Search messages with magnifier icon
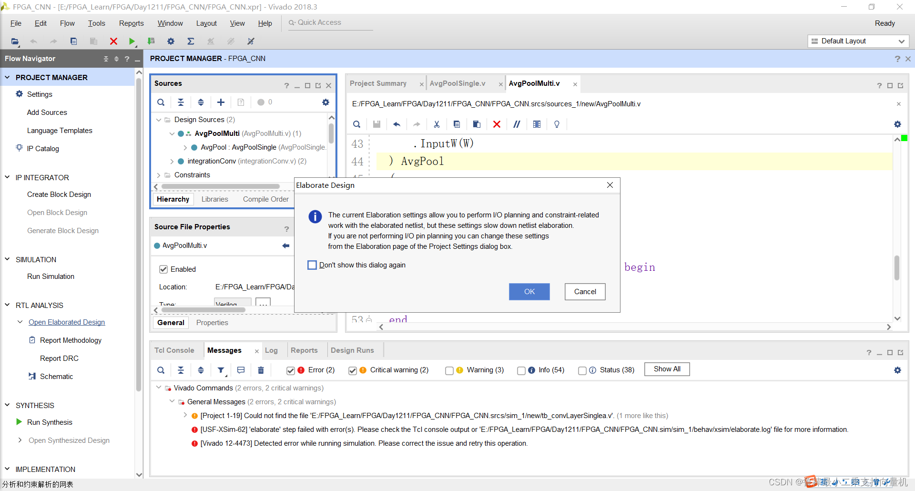The height and width of the screenshot is (491, 915). (x=161, y=370)
